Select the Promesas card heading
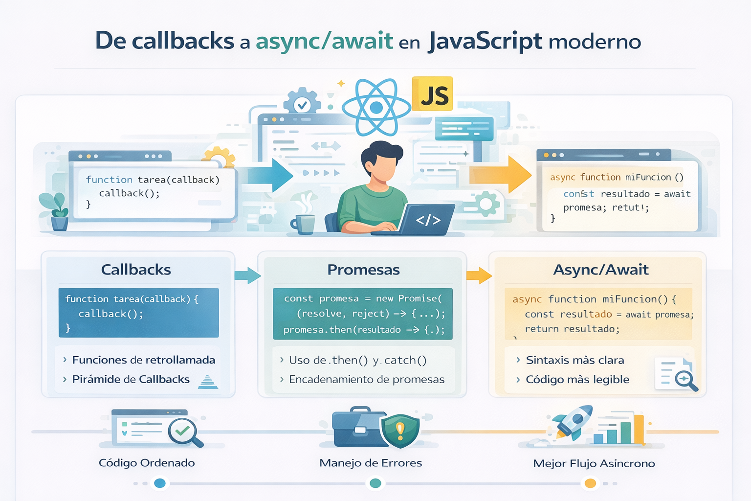The image size is (751, 501). [x=363, y=270]
